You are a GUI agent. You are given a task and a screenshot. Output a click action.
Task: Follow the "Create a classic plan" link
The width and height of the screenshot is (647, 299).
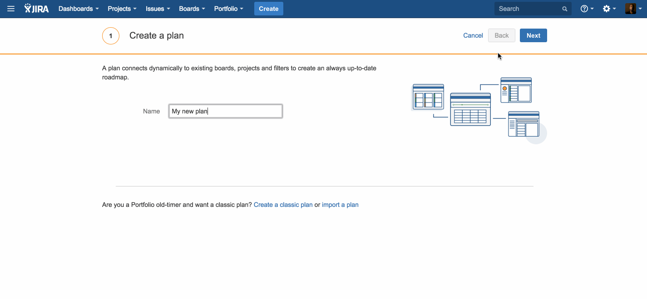(x=283, y=205)
